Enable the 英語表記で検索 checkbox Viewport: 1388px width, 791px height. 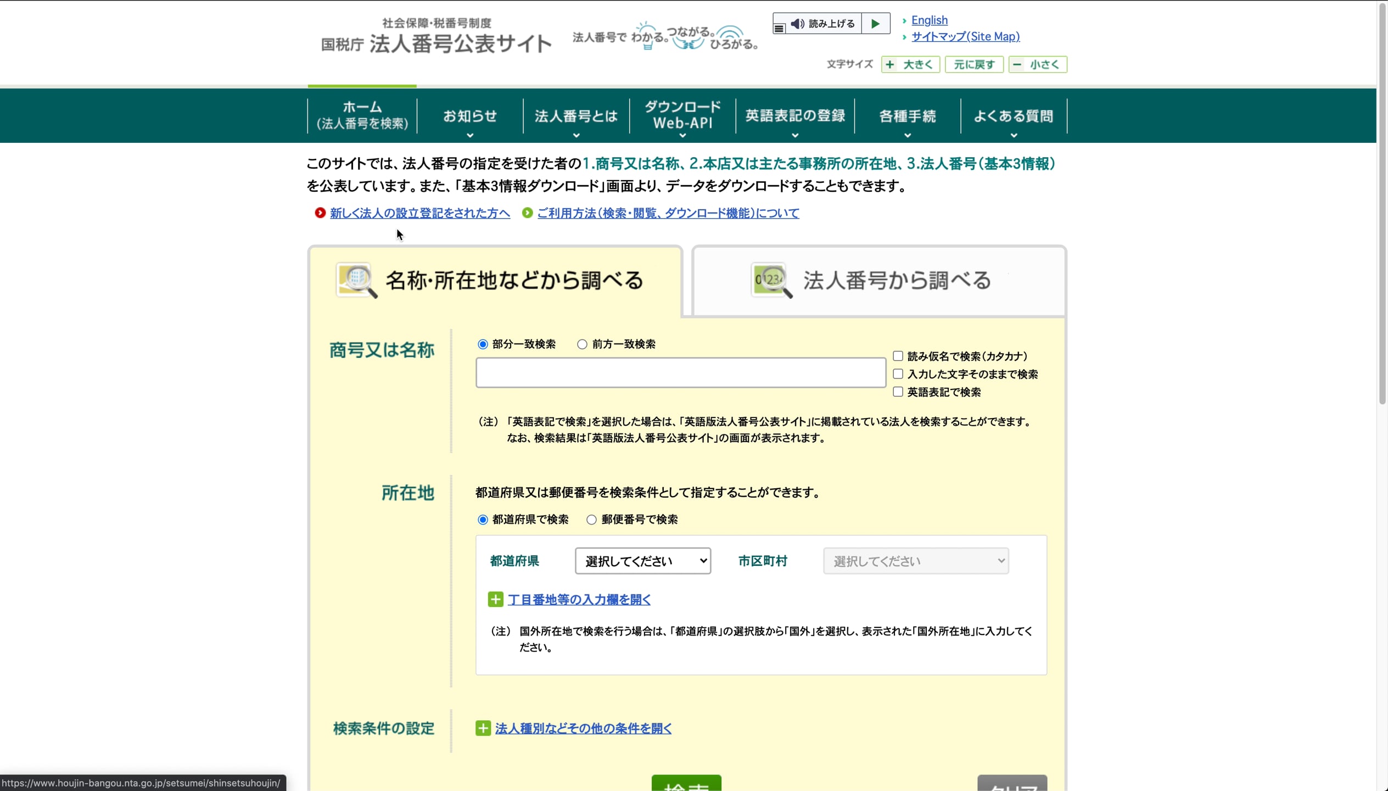[x=897, y=392]
